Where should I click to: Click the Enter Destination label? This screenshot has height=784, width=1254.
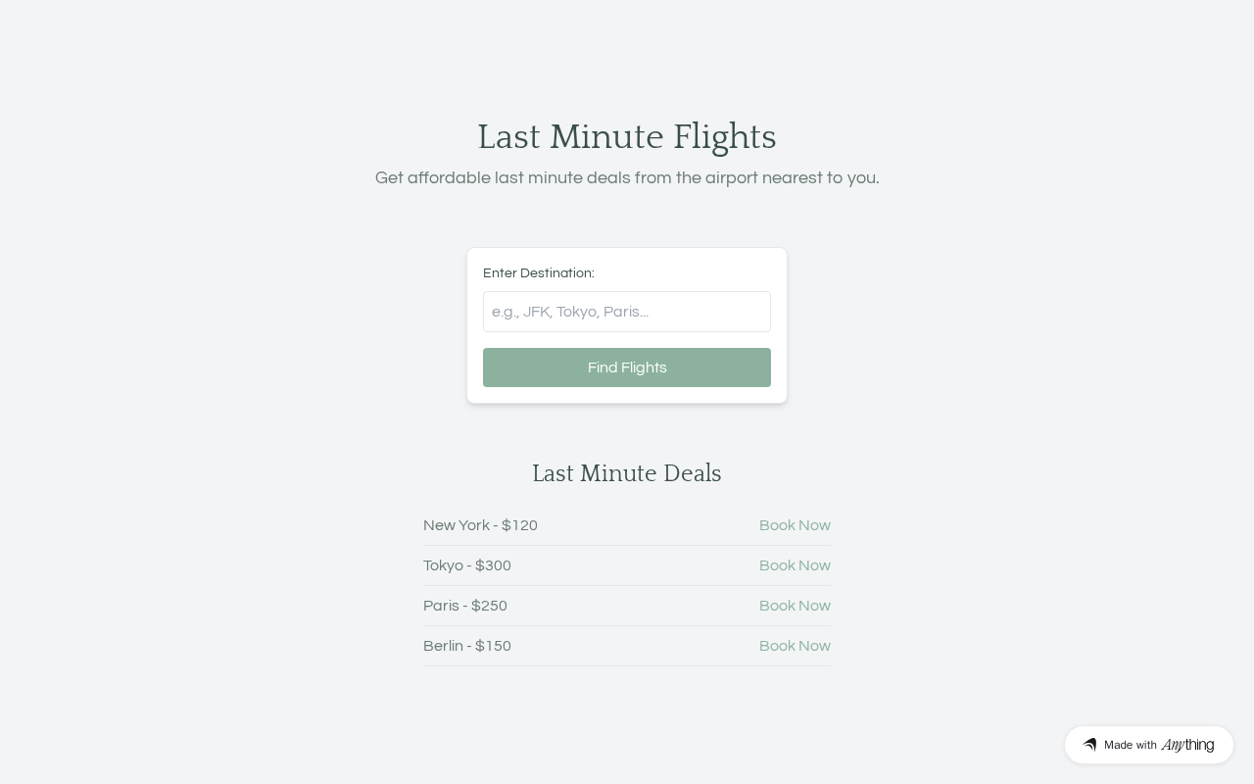[x=539, y=273]
